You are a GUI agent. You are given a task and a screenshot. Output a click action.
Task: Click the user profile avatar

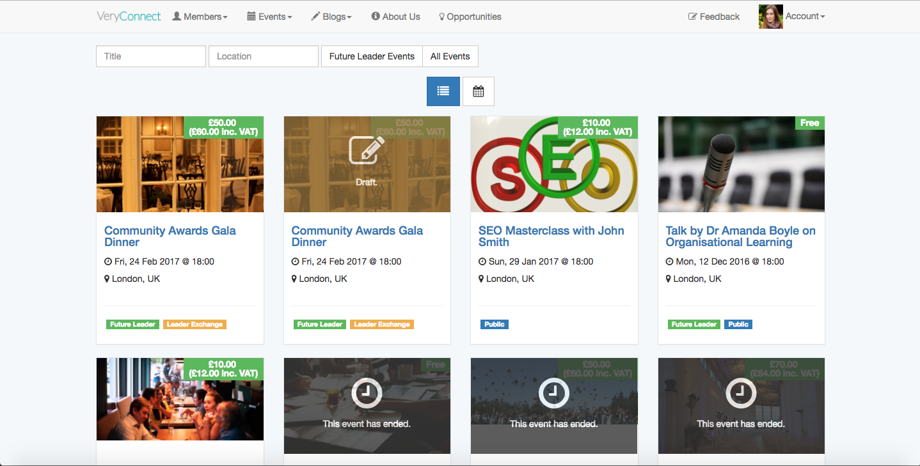tap(770, 17)
